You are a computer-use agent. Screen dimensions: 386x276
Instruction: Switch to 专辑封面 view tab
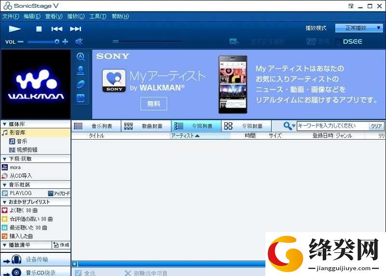click(246, 126)
